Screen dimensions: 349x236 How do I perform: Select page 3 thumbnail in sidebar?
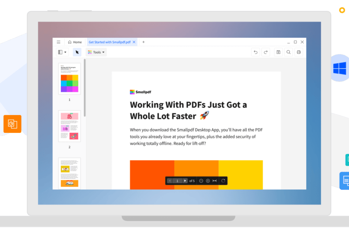coord(69,173)
